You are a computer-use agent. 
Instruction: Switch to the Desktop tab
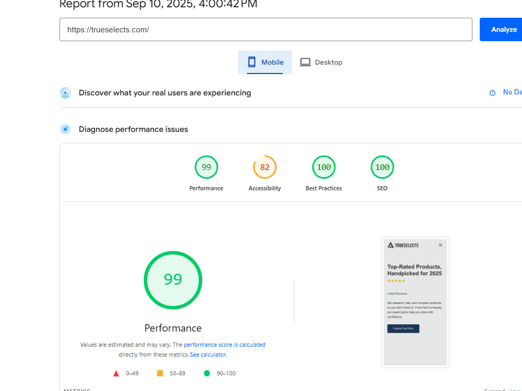[321, 62]
